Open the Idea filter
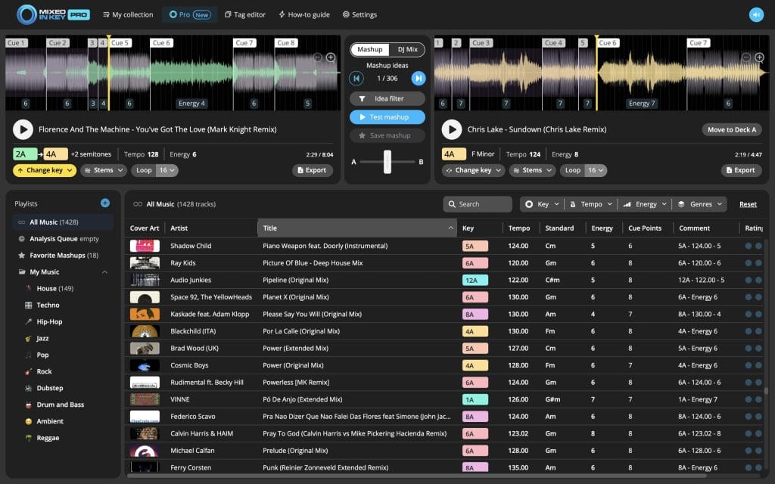This screenshot has width=775, height=484. coord(387,98)
